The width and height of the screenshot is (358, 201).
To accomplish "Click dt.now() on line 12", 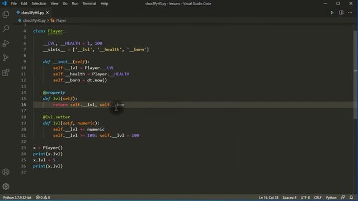I will pyautogui.click(x=97, y=80).
